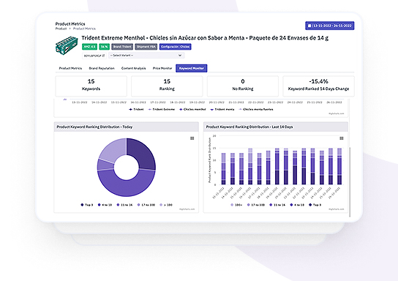Open the Price Monitor tab
Viewport: 398px width, 281px height.
pyautogui.click(x=162, y=68)
